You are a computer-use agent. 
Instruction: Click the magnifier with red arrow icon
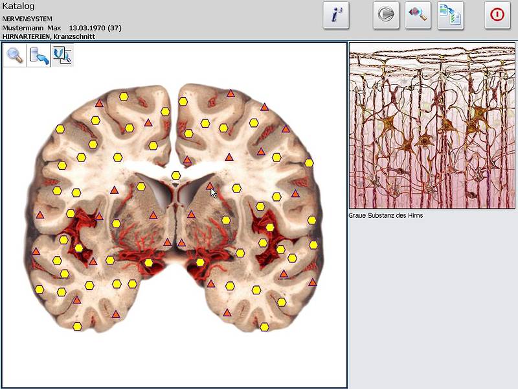click(x=418, y=15)
